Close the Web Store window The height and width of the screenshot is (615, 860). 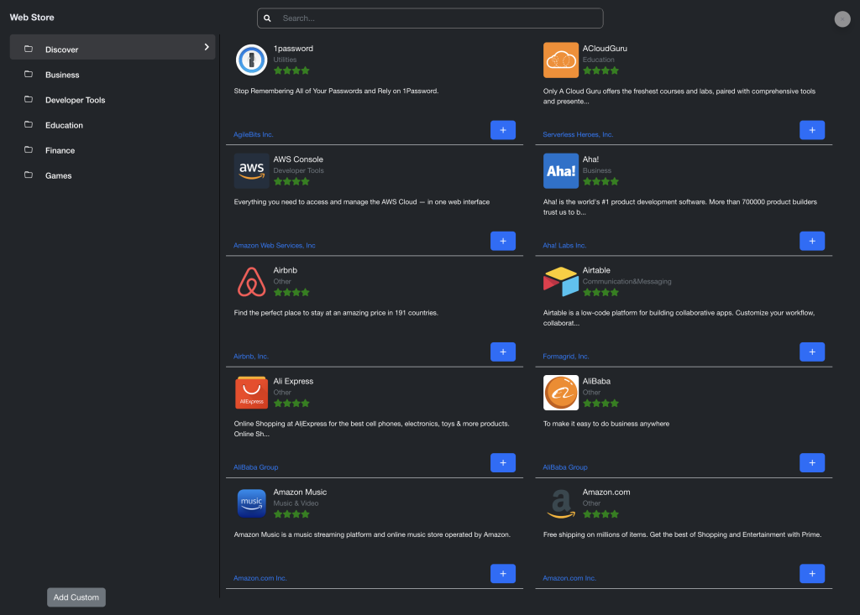pyautogui.click(x=842, y=19)
